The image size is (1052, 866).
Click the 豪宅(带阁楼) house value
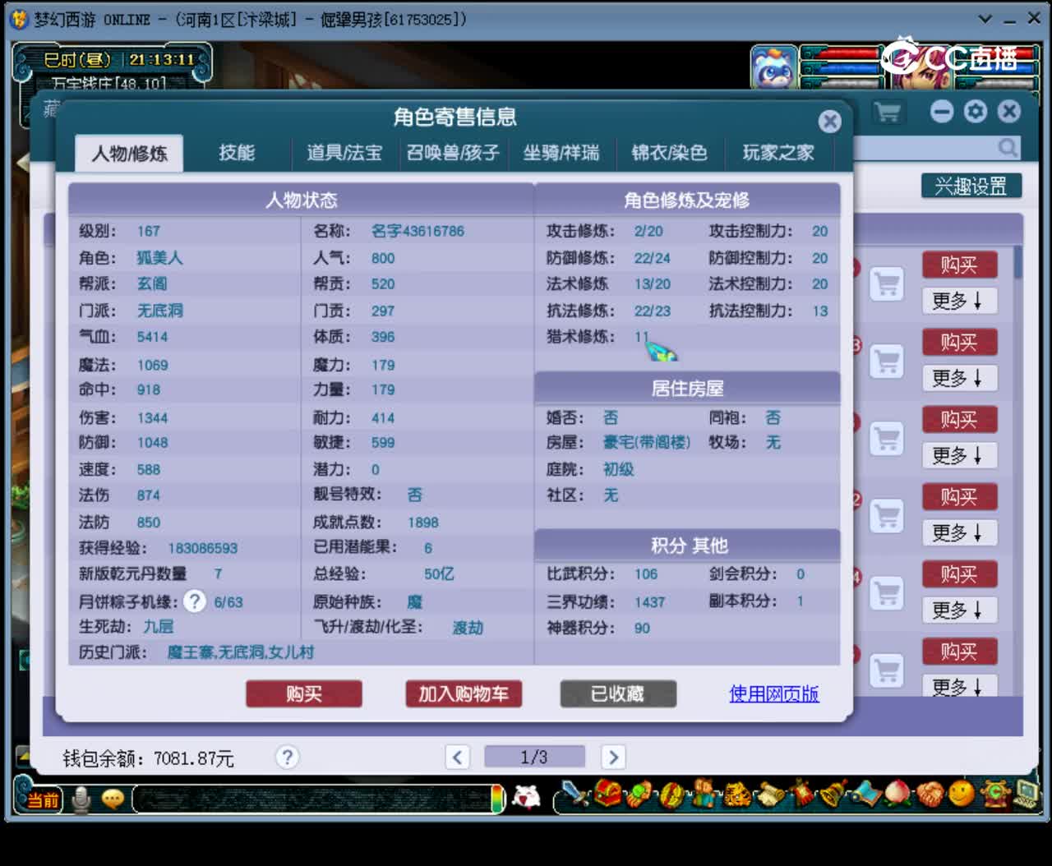point(647,443)
